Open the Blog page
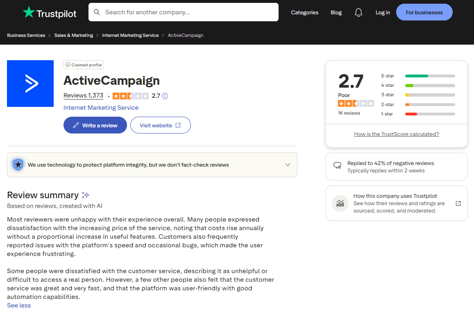 point(336,13)
